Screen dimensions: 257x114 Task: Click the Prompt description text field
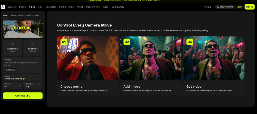click(x=23, y=64)
